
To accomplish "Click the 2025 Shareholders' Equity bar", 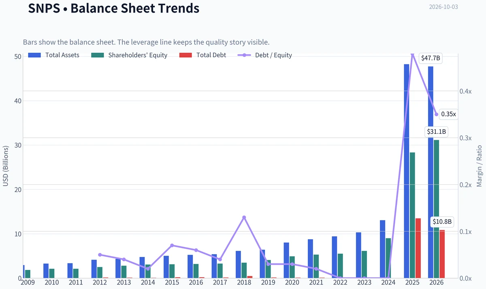I will tap(412, 215).
